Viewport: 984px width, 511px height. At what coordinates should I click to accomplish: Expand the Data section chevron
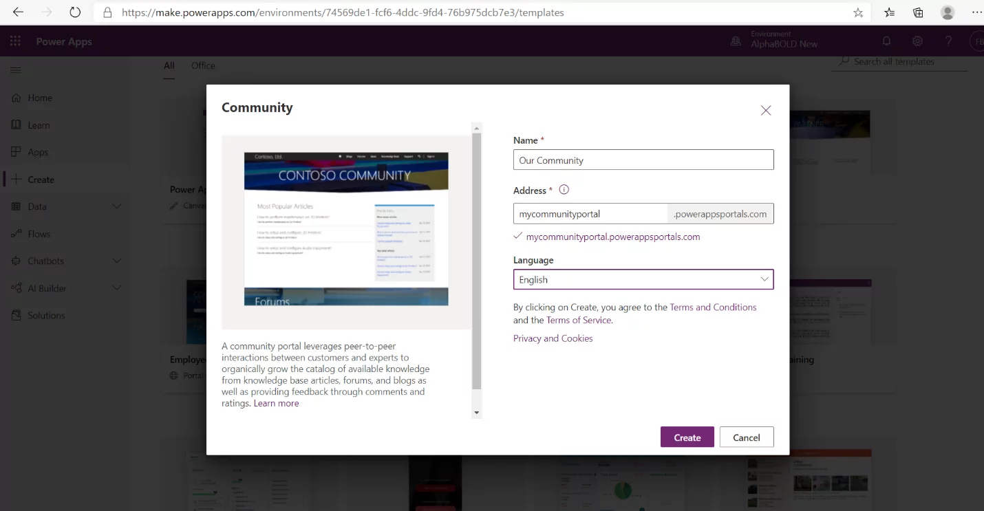(x=116, y=206)
